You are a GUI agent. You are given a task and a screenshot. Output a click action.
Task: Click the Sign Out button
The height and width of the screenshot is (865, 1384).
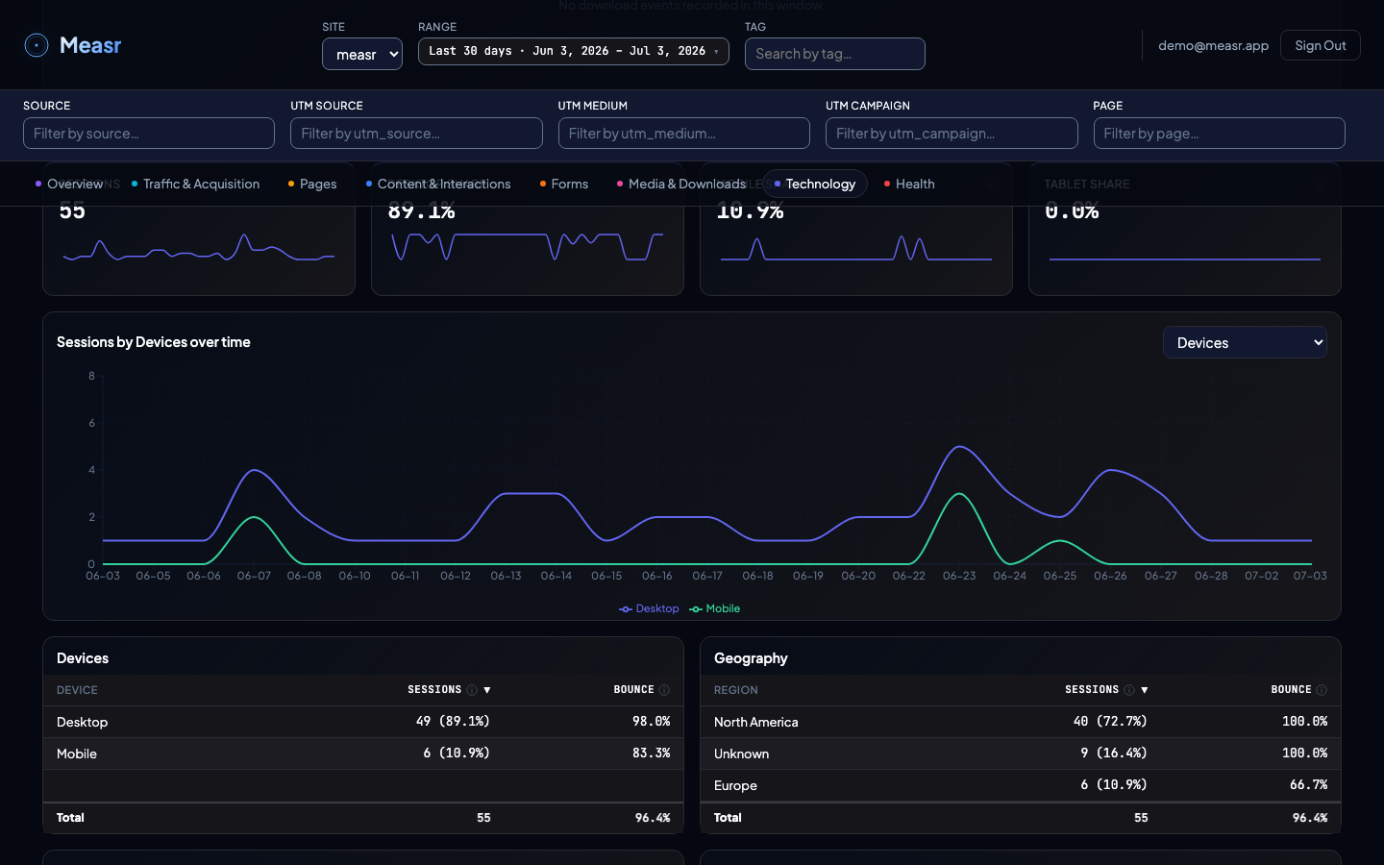[1321, 45]
